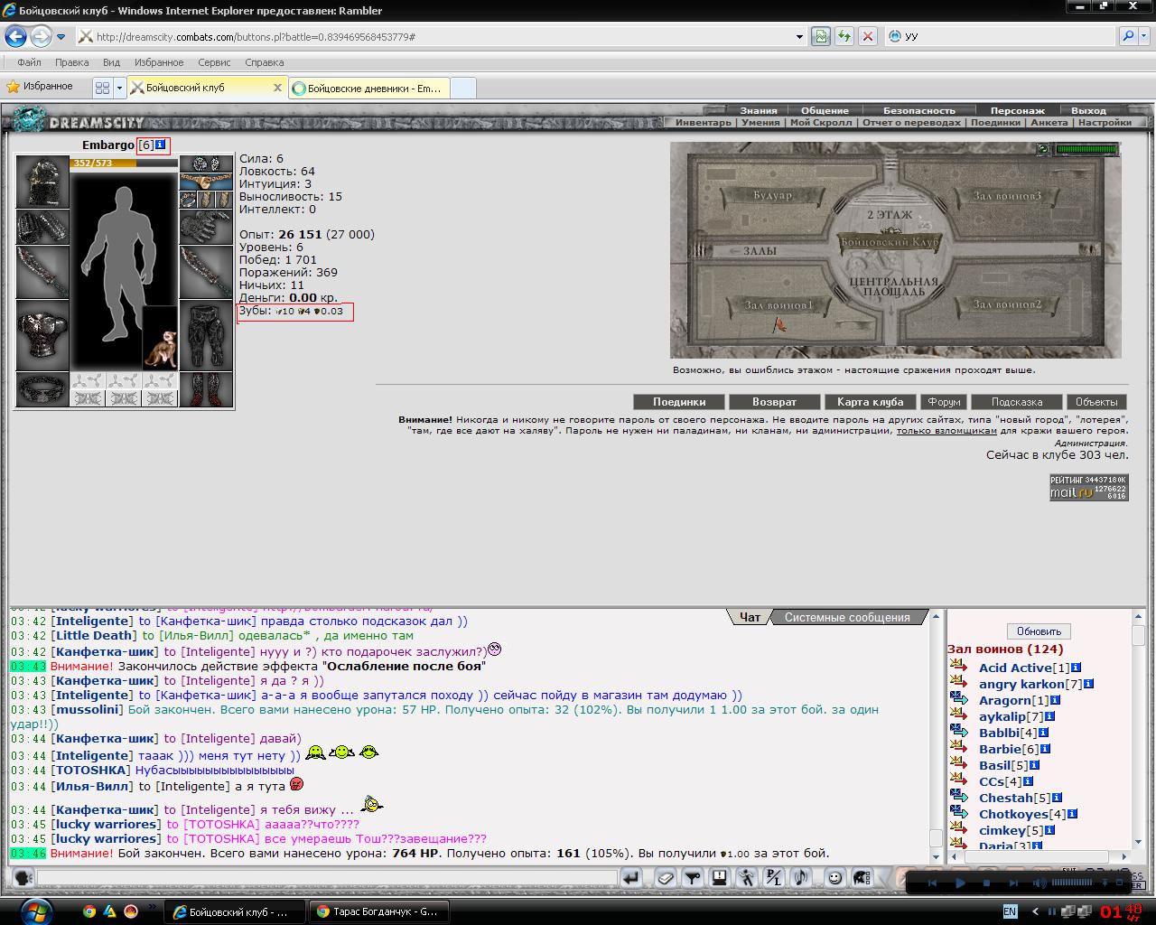Open the Файл menu
1156x925 pixels.
point(29,62)
